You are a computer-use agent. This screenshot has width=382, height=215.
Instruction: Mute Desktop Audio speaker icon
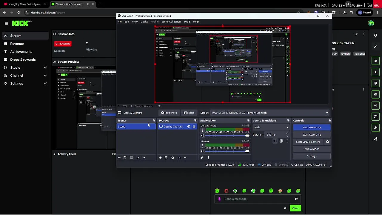[202, 136]
